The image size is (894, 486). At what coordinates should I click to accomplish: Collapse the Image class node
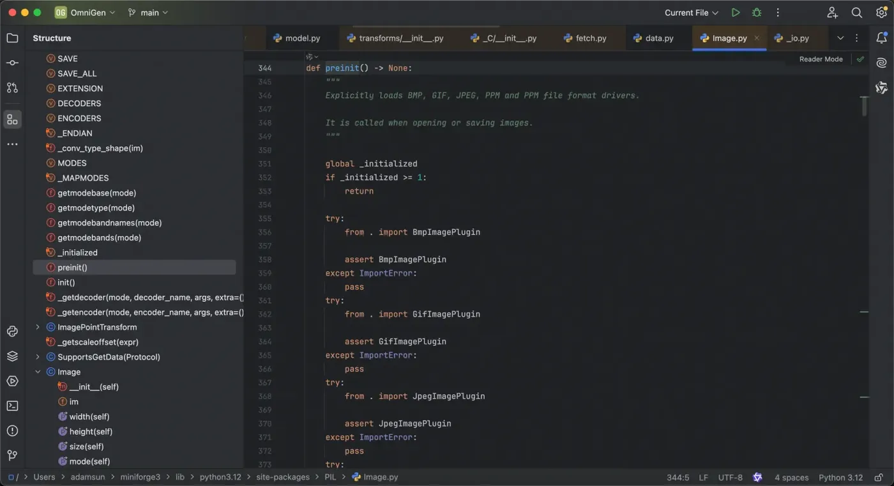point(38,372)
